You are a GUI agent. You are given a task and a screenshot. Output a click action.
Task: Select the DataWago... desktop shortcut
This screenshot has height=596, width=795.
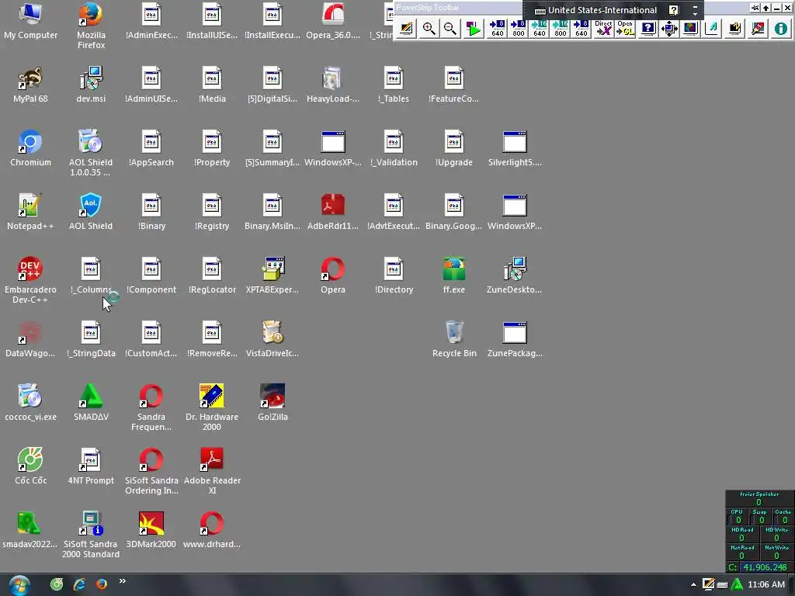click(x=30, y=339)
